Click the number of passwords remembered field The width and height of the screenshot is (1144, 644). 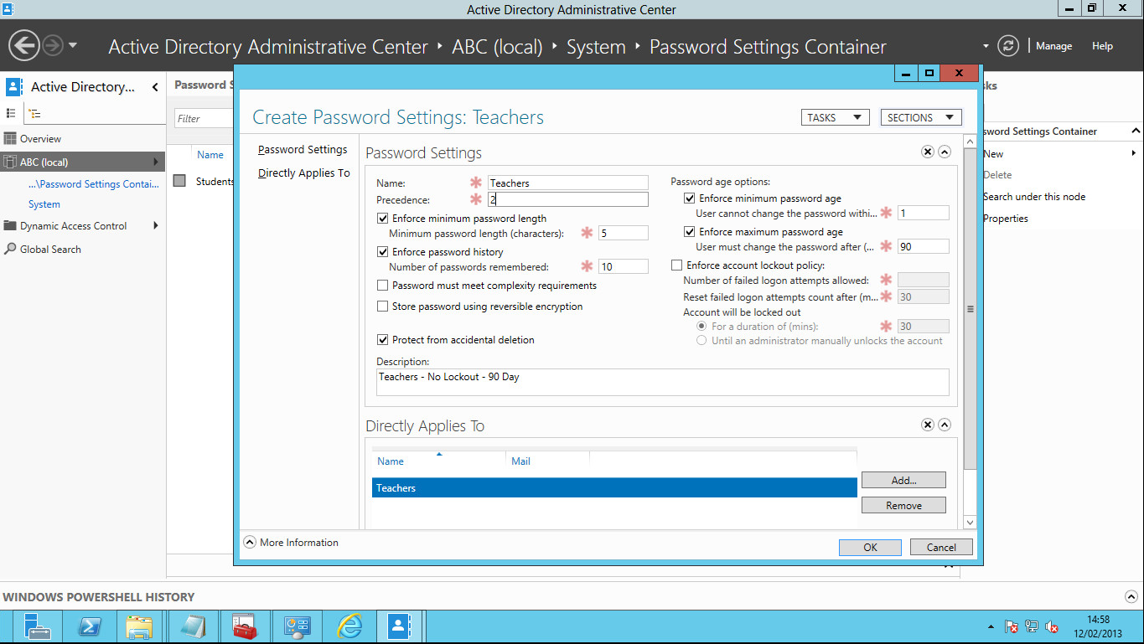click(624, 266)
